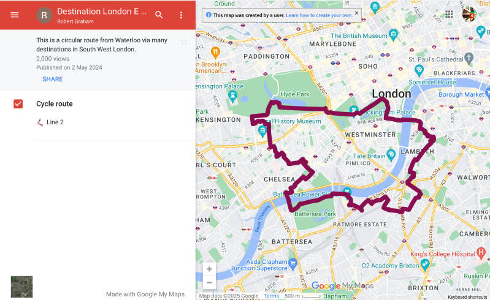Open the Google apps grid

(x=450, y=14)
